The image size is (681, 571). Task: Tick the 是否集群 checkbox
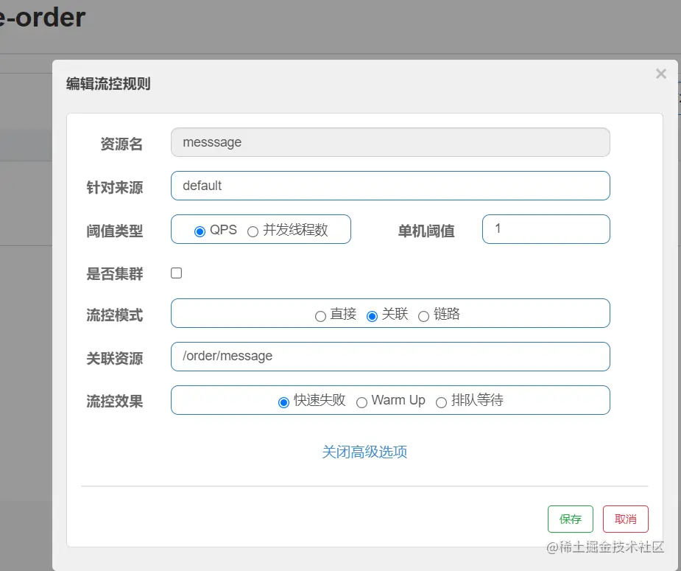[x=177, y=273]
